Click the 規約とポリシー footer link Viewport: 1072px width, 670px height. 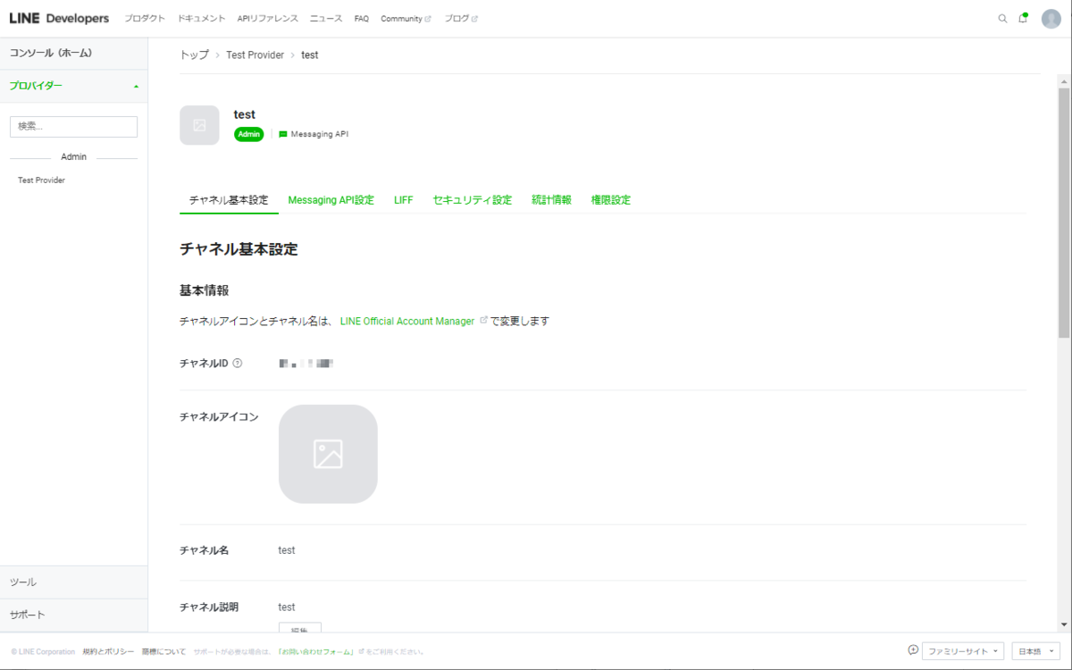108,652
